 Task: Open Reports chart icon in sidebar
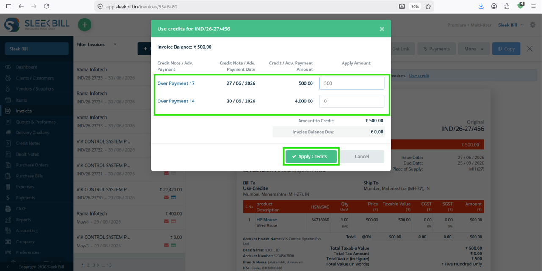[8, 220]
